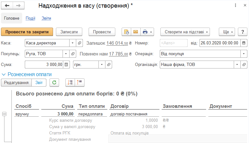Click the exchange rate value 1,0000
249x143 pixels.
pos(152,120)
